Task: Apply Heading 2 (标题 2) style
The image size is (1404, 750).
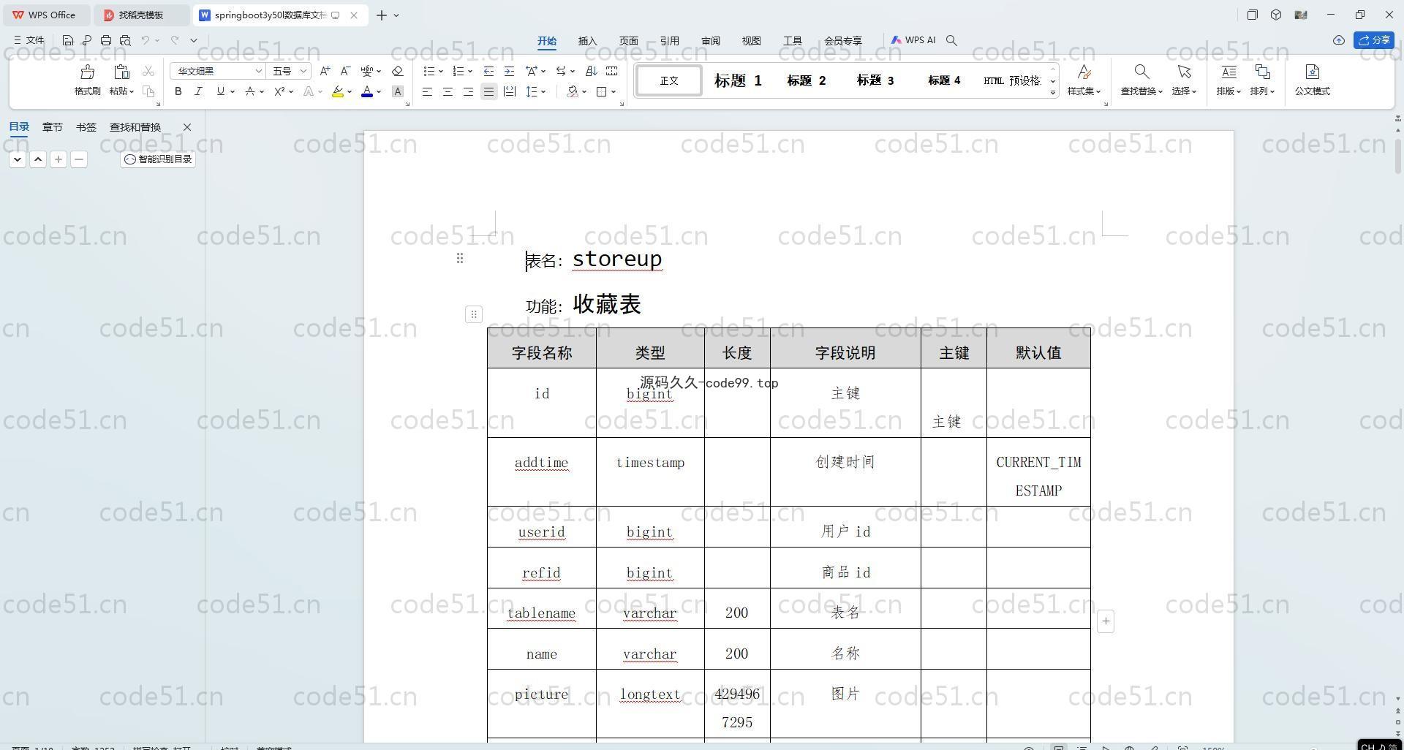Action: pyautogui.click(x=806, y=80)
